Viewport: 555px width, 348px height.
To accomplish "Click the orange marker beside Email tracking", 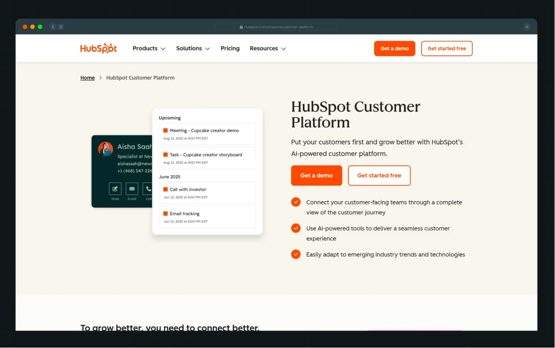I will (x=165, y=214).
